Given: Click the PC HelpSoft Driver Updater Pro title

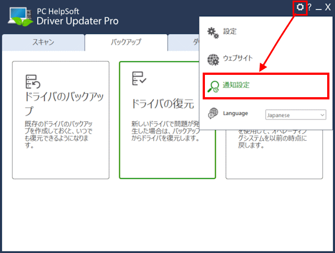Looking at the screenshot, I should pos(78,17).
